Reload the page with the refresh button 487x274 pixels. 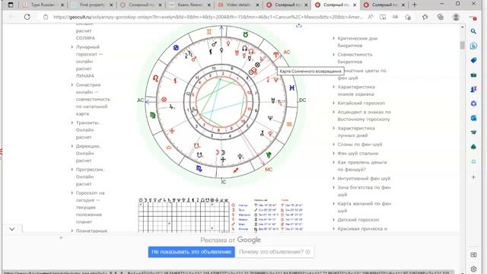(x=27, y=17)
